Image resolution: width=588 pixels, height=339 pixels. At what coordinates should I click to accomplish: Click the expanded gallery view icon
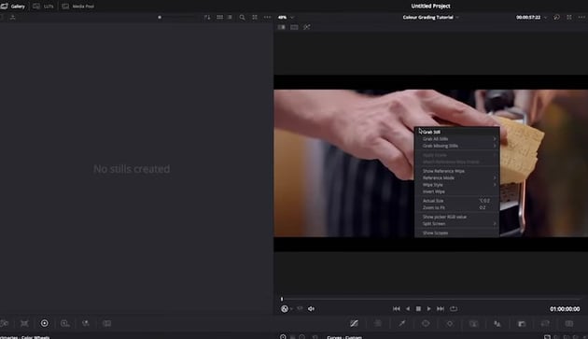click(255, 17)
